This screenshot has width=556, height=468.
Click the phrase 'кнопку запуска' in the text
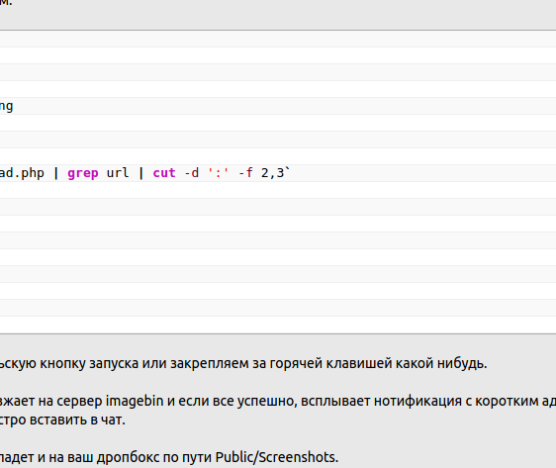(89, 364)
